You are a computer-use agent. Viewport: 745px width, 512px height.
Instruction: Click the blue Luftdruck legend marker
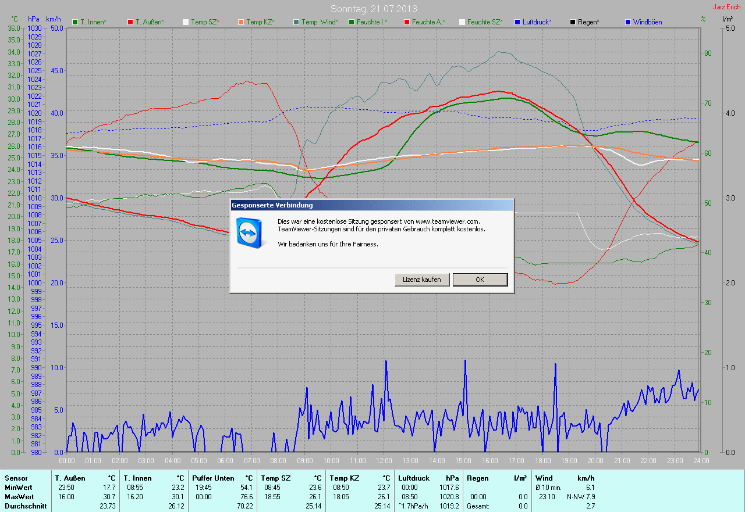[x=517, y=22]
